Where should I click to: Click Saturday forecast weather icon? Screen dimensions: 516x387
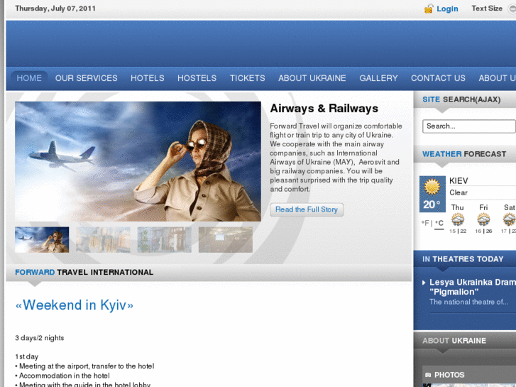509,219
